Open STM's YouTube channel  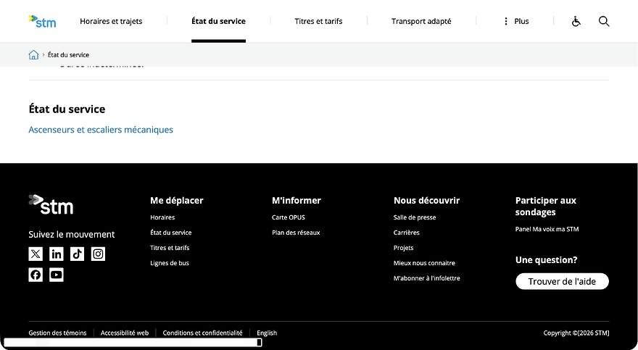pyautogui.click(x=56, y=275)
